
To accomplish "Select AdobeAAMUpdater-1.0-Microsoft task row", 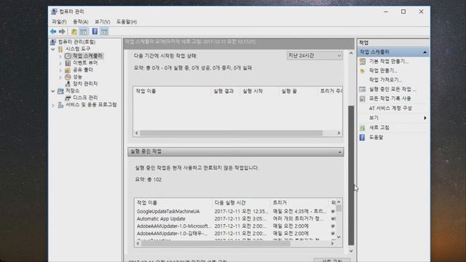I will pyautogui.click(x=234, y=226).
